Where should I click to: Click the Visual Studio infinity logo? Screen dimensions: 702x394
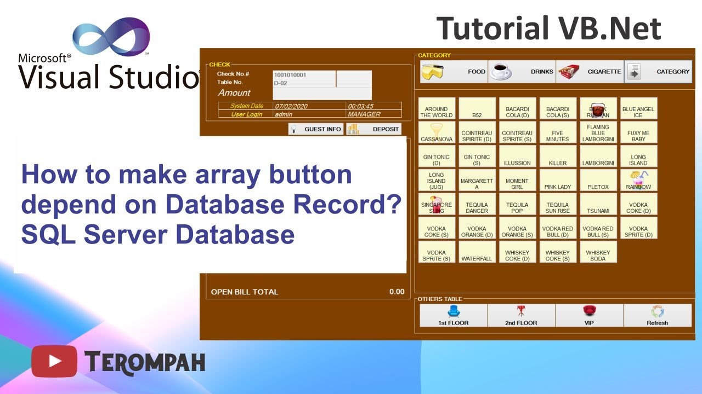pos(111,37)
